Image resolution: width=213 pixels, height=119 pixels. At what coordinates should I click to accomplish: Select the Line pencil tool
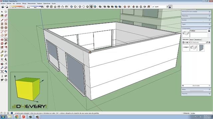pos(2,20)
